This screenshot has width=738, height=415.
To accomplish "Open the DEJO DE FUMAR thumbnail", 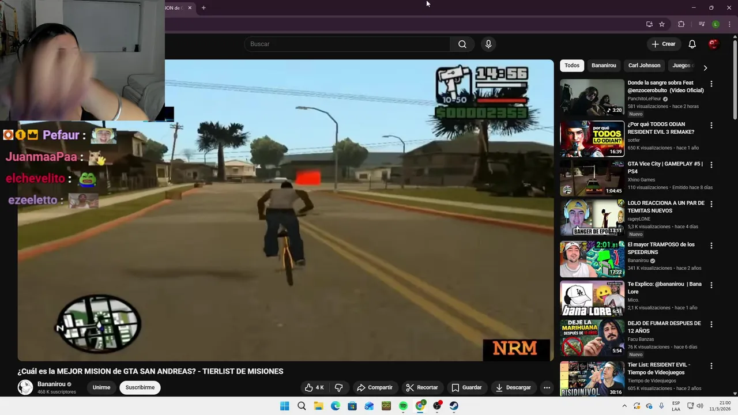I will click(592, 338).
